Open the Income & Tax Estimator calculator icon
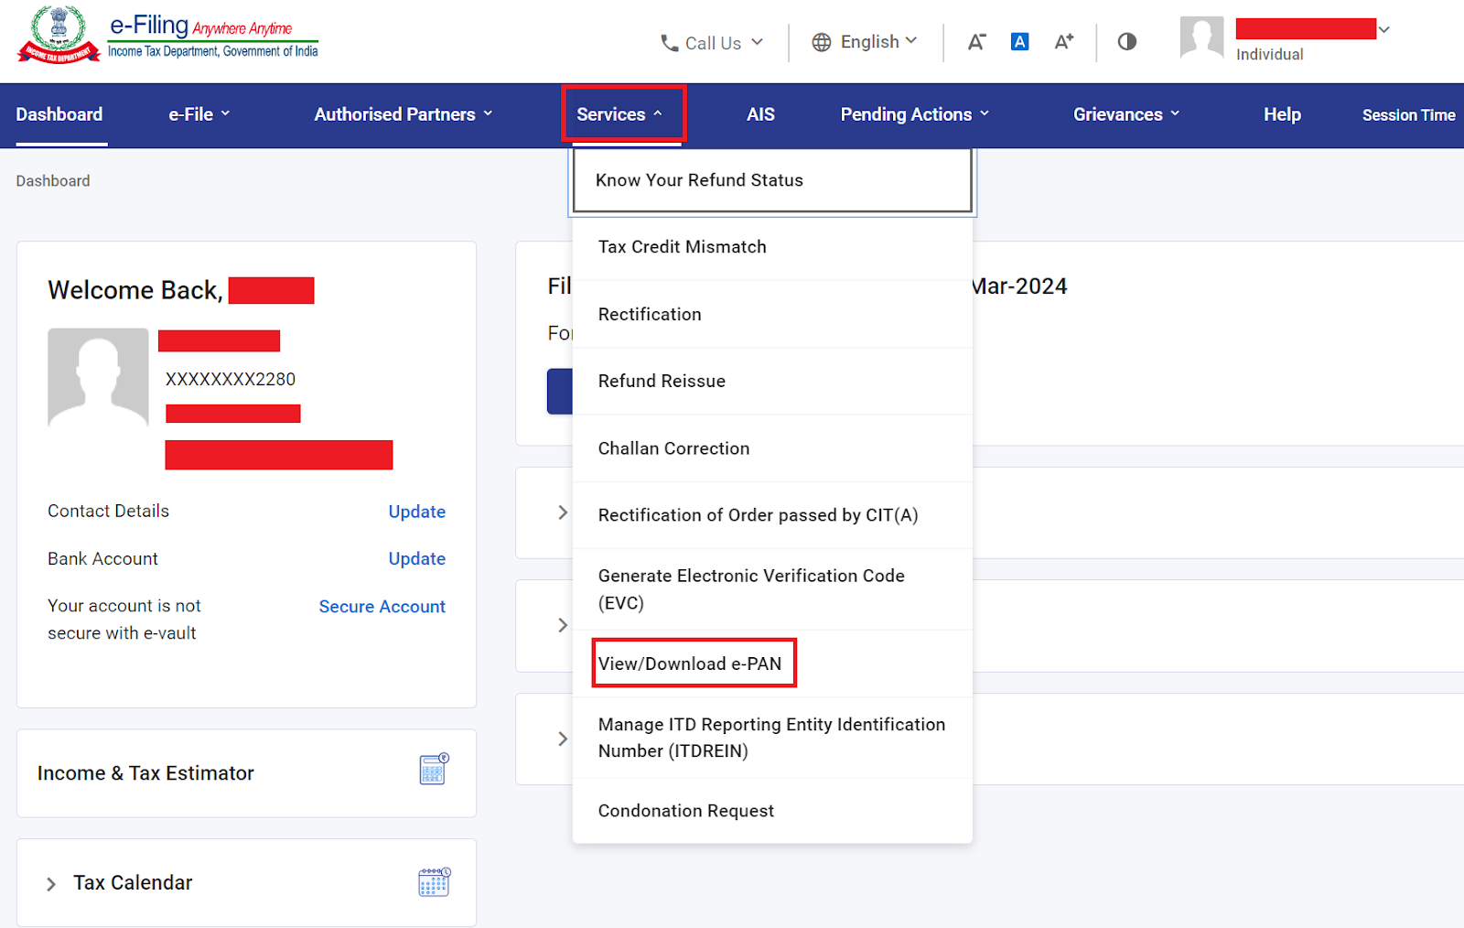Screen dimensions: 1464x928 click(x=434, y=770)
